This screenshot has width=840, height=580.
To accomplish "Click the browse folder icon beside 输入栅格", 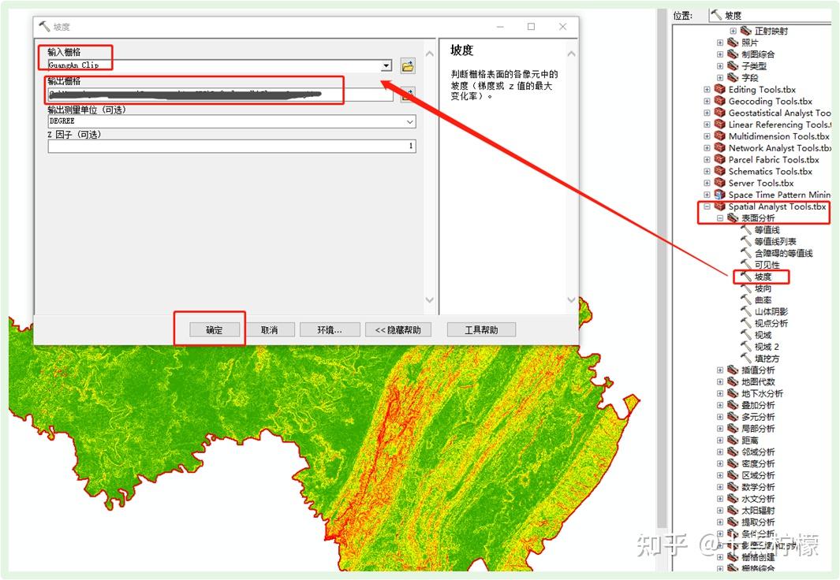I will [x=409, y=65].
